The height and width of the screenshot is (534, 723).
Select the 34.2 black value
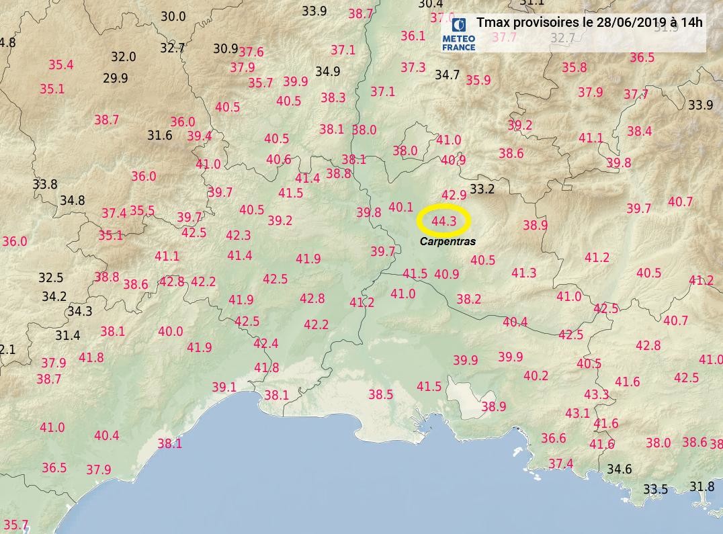click(x=54, y=296)
